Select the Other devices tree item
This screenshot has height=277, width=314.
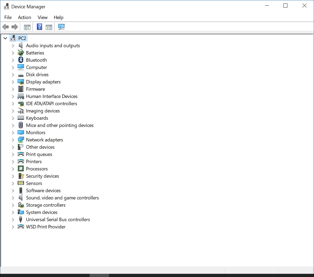[40, 147]
